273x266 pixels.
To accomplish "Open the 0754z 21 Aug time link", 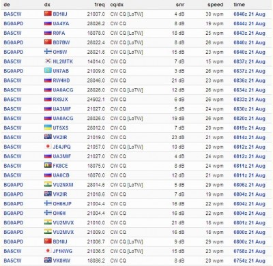I will pos(249,261).
